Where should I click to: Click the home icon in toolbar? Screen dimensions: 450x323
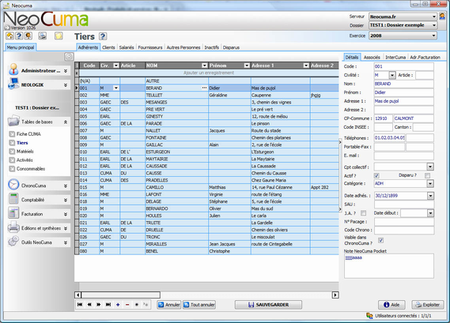(9, 36)
